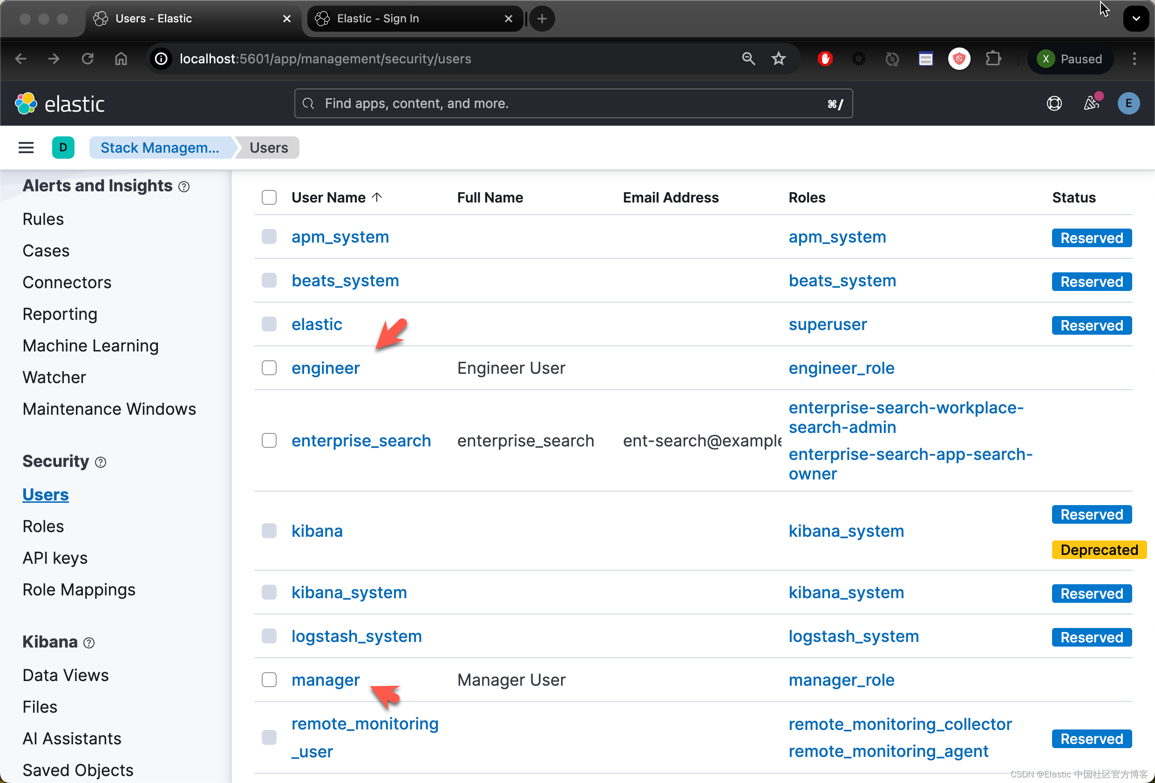Image resolution: width=1155 pixels, height=783 pixels.
Task: Open the help life-ring icon
Action: (x=1054, y=103)
